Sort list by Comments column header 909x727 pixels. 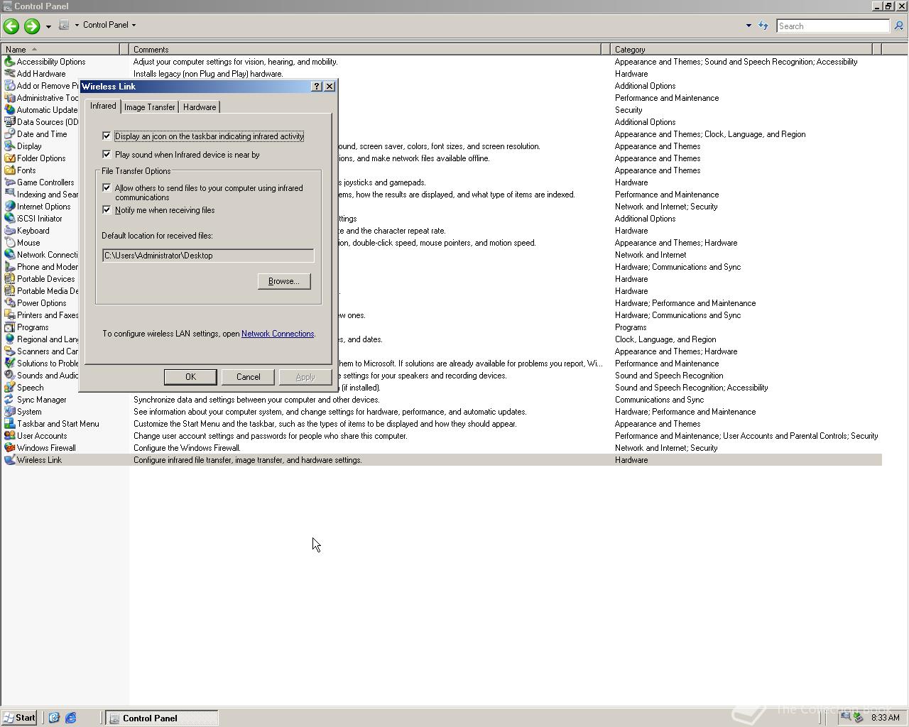pos(365,50)
